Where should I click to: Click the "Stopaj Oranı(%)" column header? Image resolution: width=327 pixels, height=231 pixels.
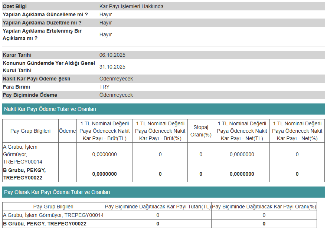201,131
